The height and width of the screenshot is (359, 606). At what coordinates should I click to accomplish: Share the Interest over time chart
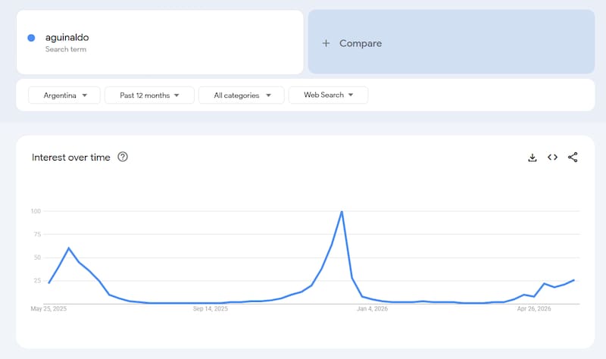click(573, 158)
